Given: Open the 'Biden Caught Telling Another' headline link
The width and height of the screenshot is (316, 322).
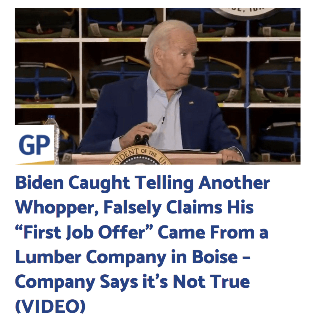Looking at the screenshot, I should tap(143, 244).
